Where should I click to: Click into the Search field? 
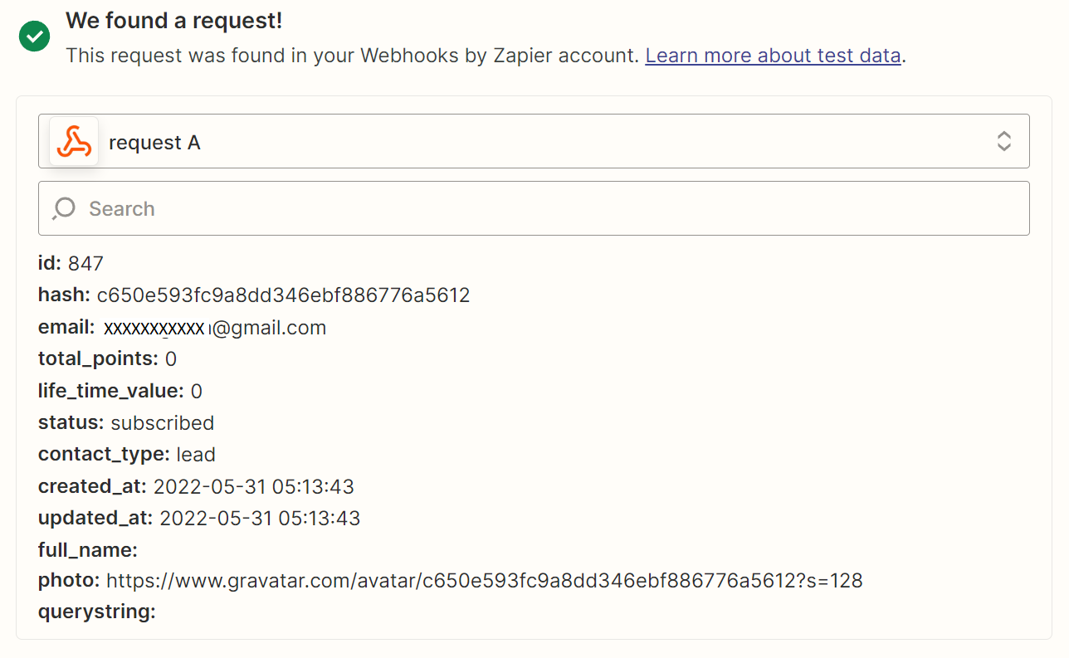coord(548,208)
